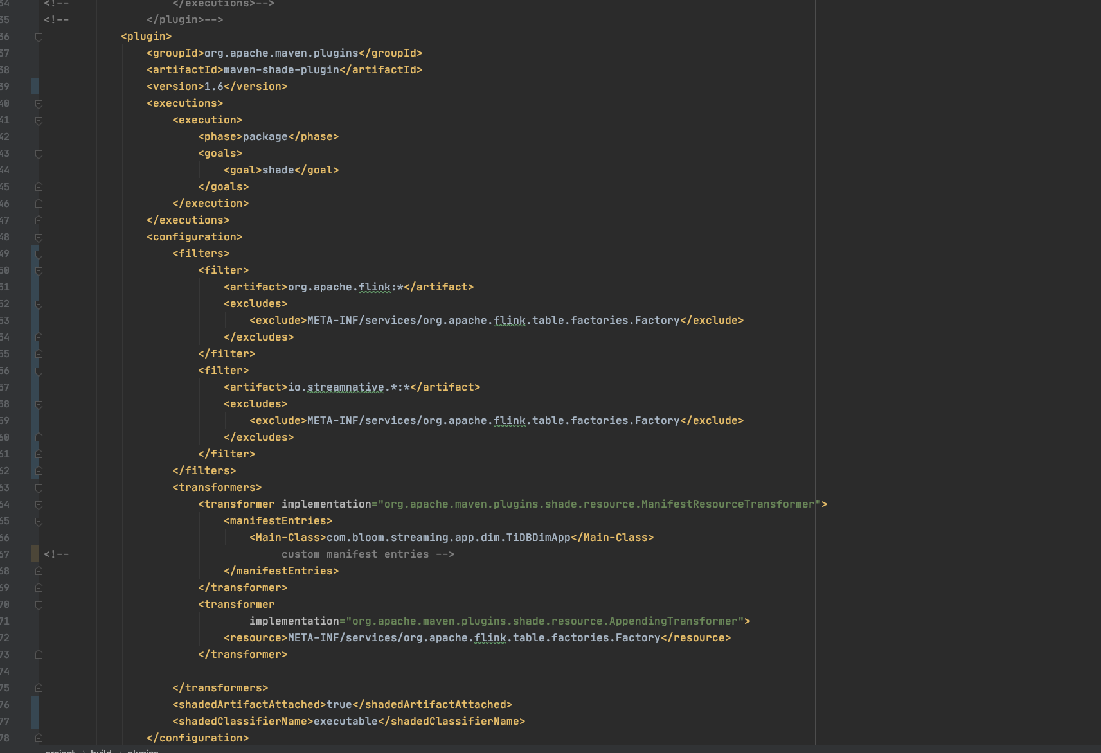Image resolution: width=1101 pixels, height=753 pixels.
Task: Click the AppendingTransformer implementation string
Action: 545,621
